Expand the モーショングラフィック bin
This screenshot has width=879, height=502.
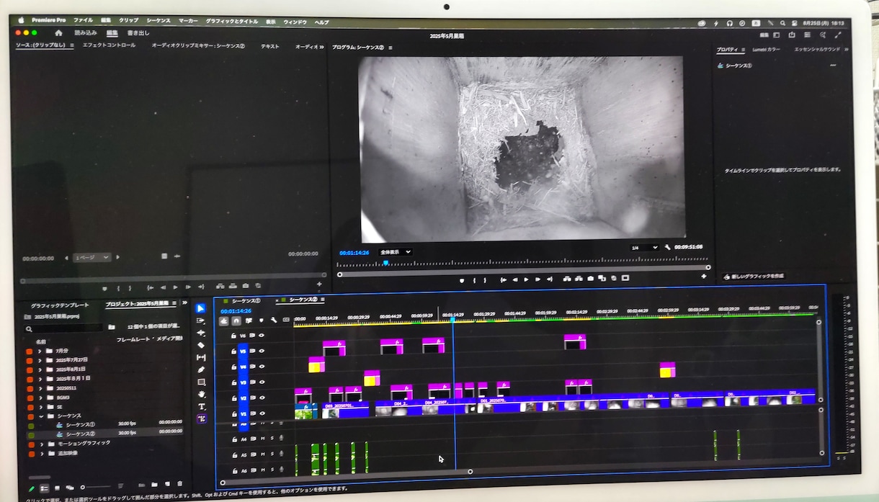(42, 444)
